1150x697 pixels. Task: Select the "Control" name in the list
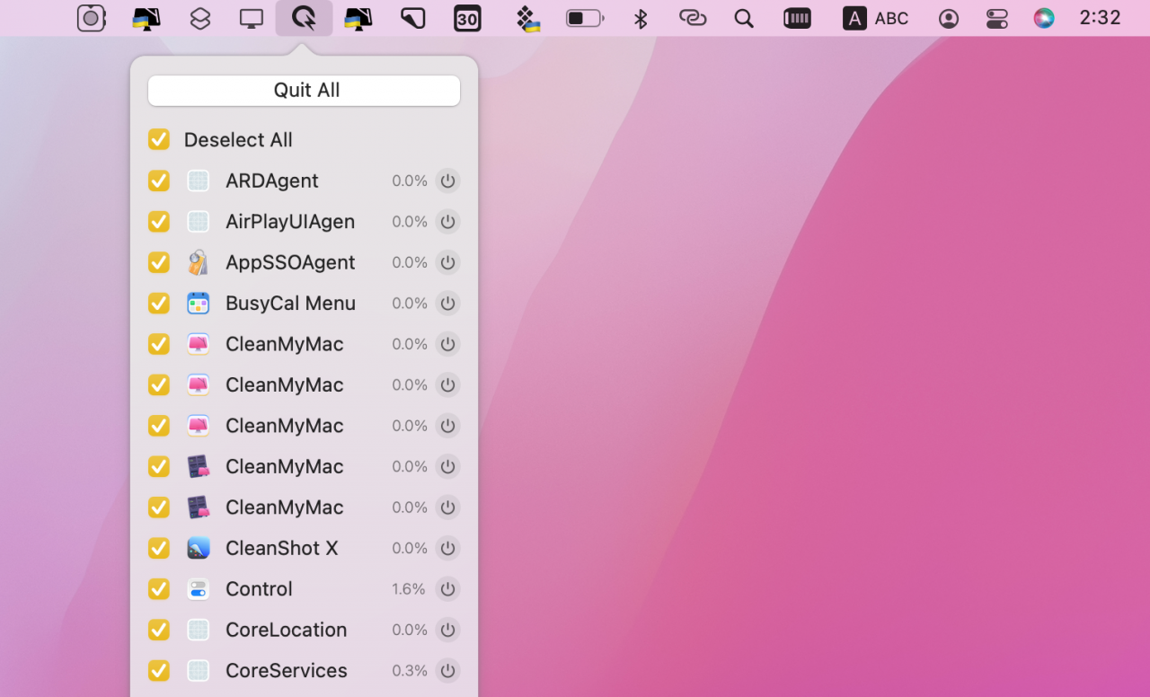click(259, 588)
